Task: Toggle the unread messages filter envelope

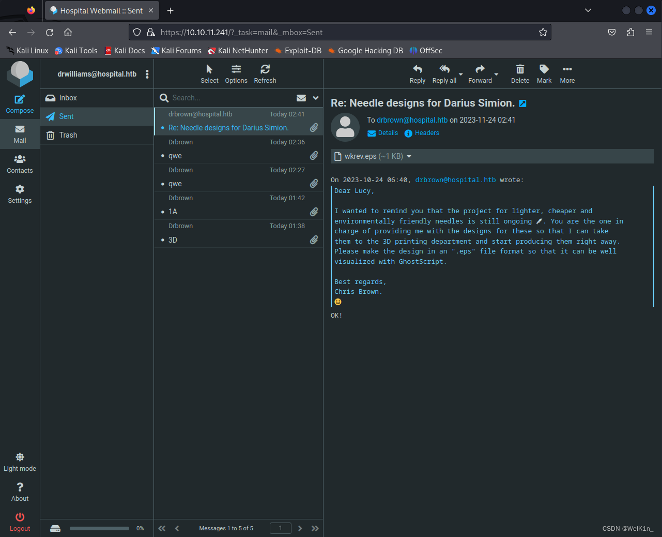Action: (x=301, y=98)
